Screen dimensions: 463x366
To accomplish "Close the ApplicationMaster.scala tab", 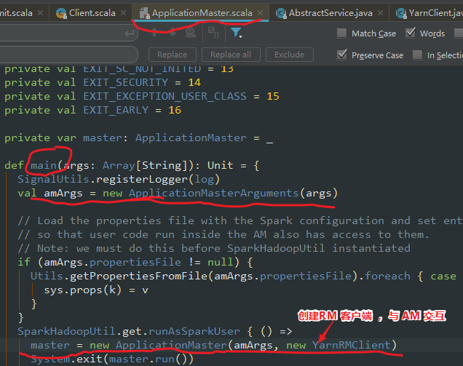I will (x=260, y=12).
